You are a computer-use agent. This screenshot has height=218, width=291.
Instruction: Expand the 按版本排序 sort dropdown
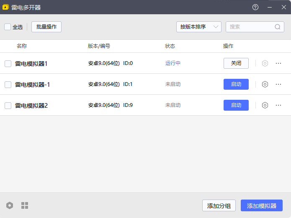[x=199, y=27]
